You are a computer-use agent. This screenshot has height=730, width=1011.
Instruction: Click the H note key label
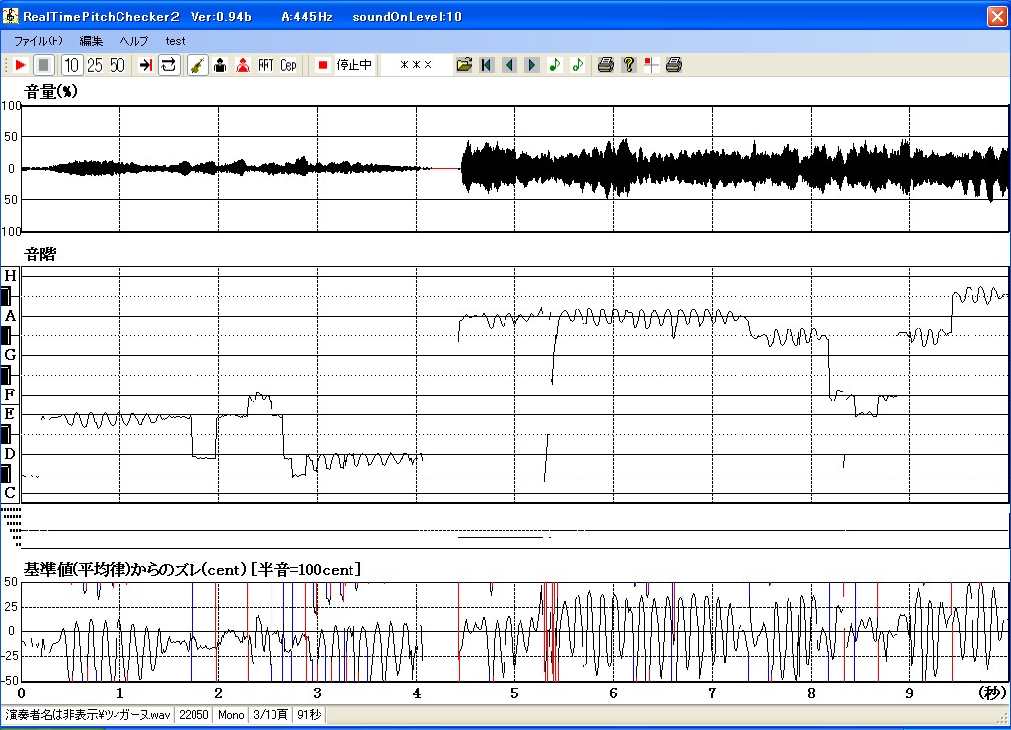[x=10, y=276]
